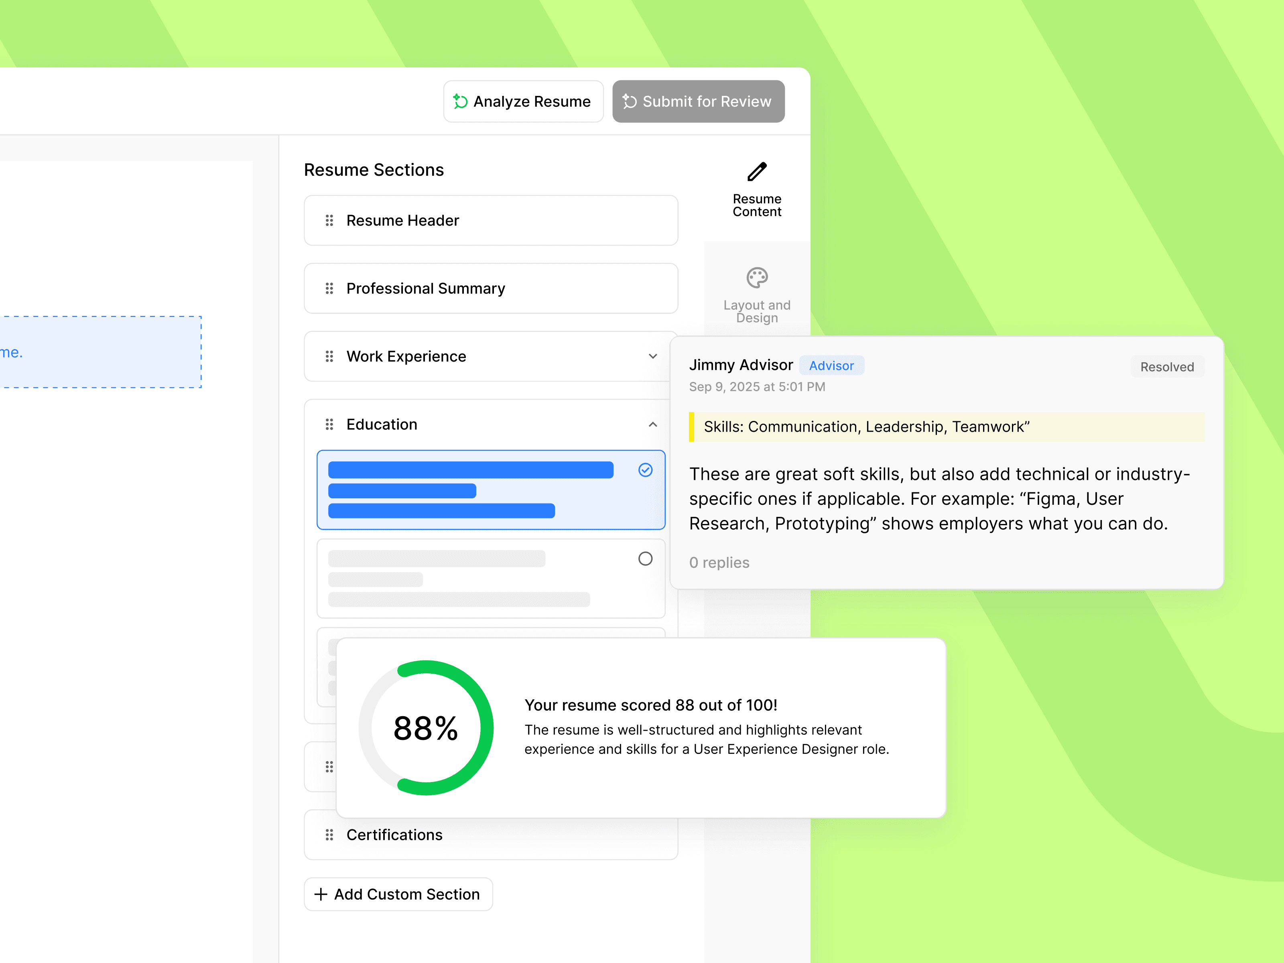Collapse the Education section chevron
The image size is (1284, 963).
[653, 425]
